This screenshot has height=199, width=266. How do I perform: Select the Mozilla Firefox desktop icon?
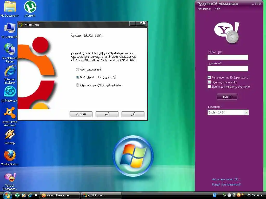pos(10,158)
